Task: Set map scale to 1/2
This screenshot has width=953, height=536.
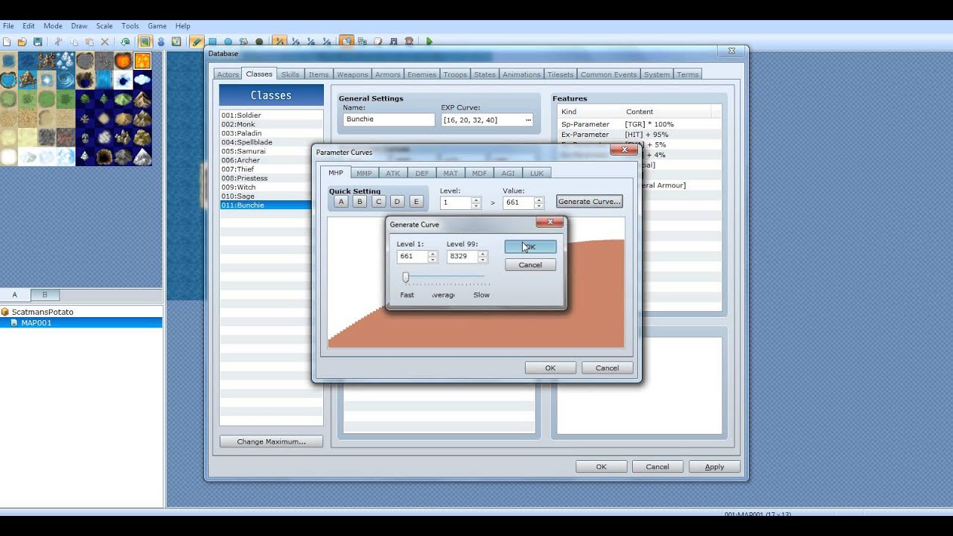Action: point(295,42)
